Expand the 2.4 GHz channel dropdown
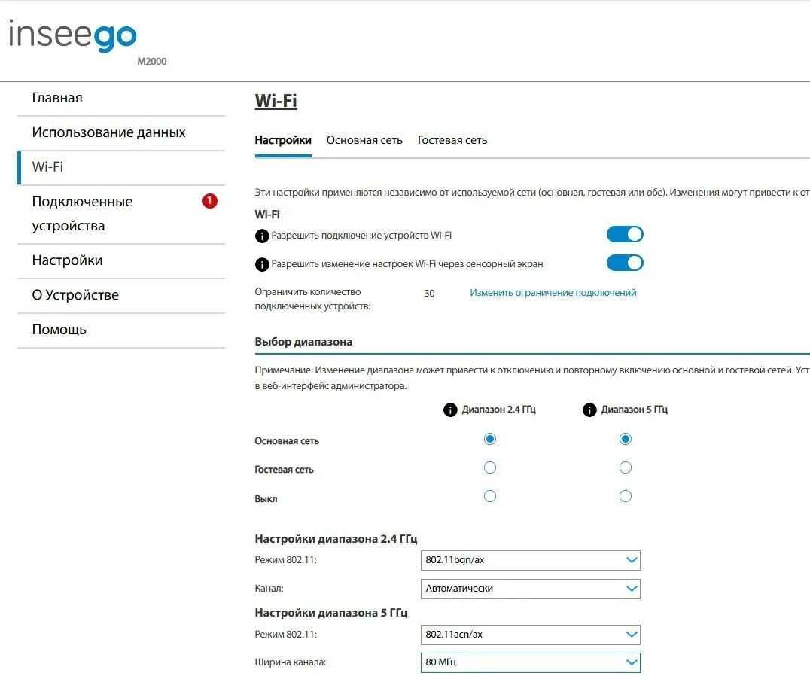The height and width of the screenshot is (676, 810). [530, 589]
